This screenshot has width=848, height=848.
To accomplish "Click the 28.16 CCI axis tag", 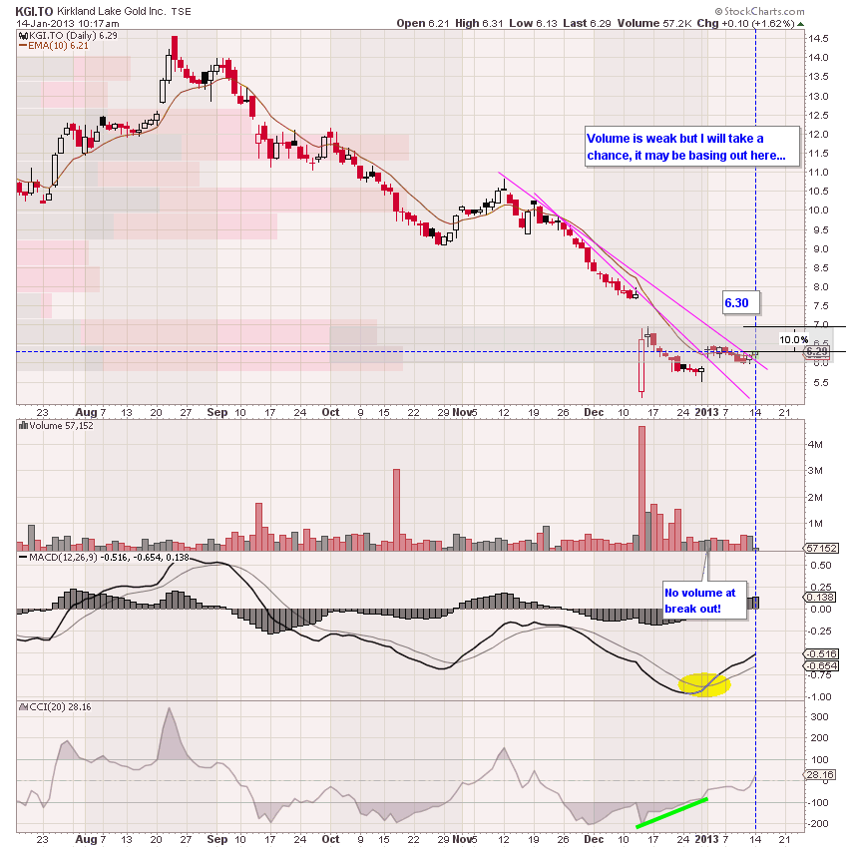I will pos(820,775).
